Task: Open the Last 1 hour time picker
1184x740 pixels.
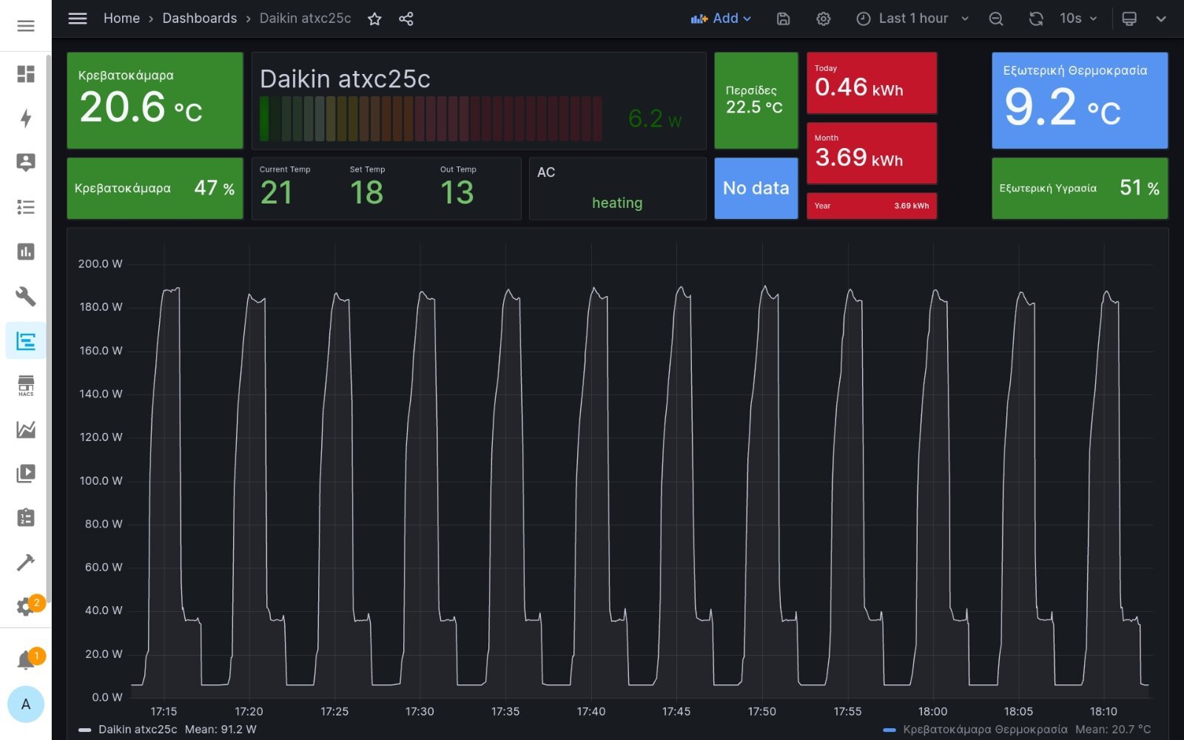Action: (912, 18)
